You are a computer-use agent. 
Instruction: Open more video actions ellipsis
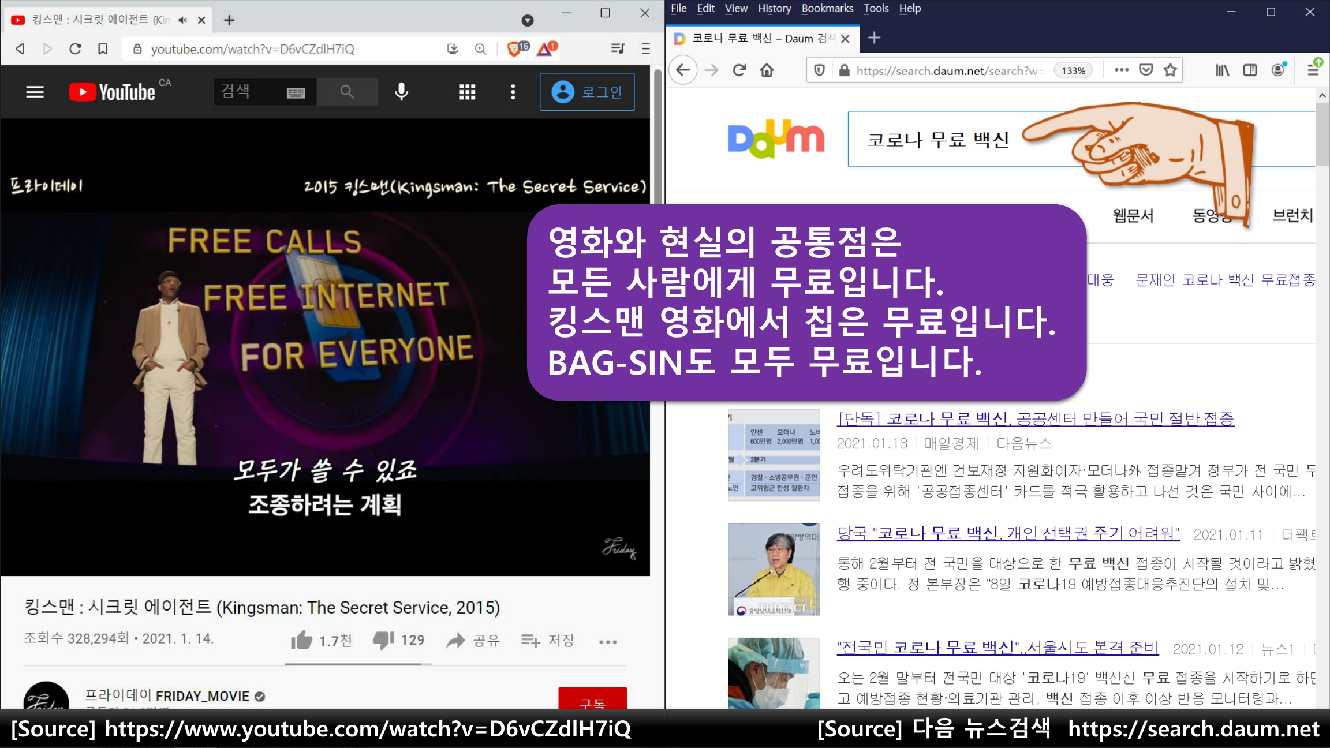[607, 642]
